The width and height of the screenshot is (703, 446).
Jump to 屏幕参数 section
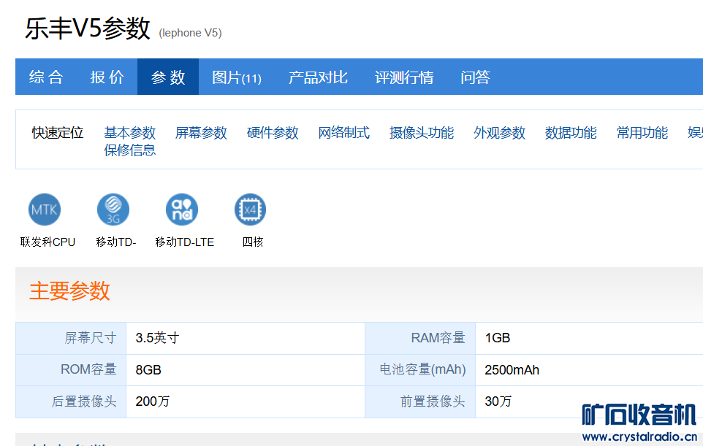coord(201,133)
